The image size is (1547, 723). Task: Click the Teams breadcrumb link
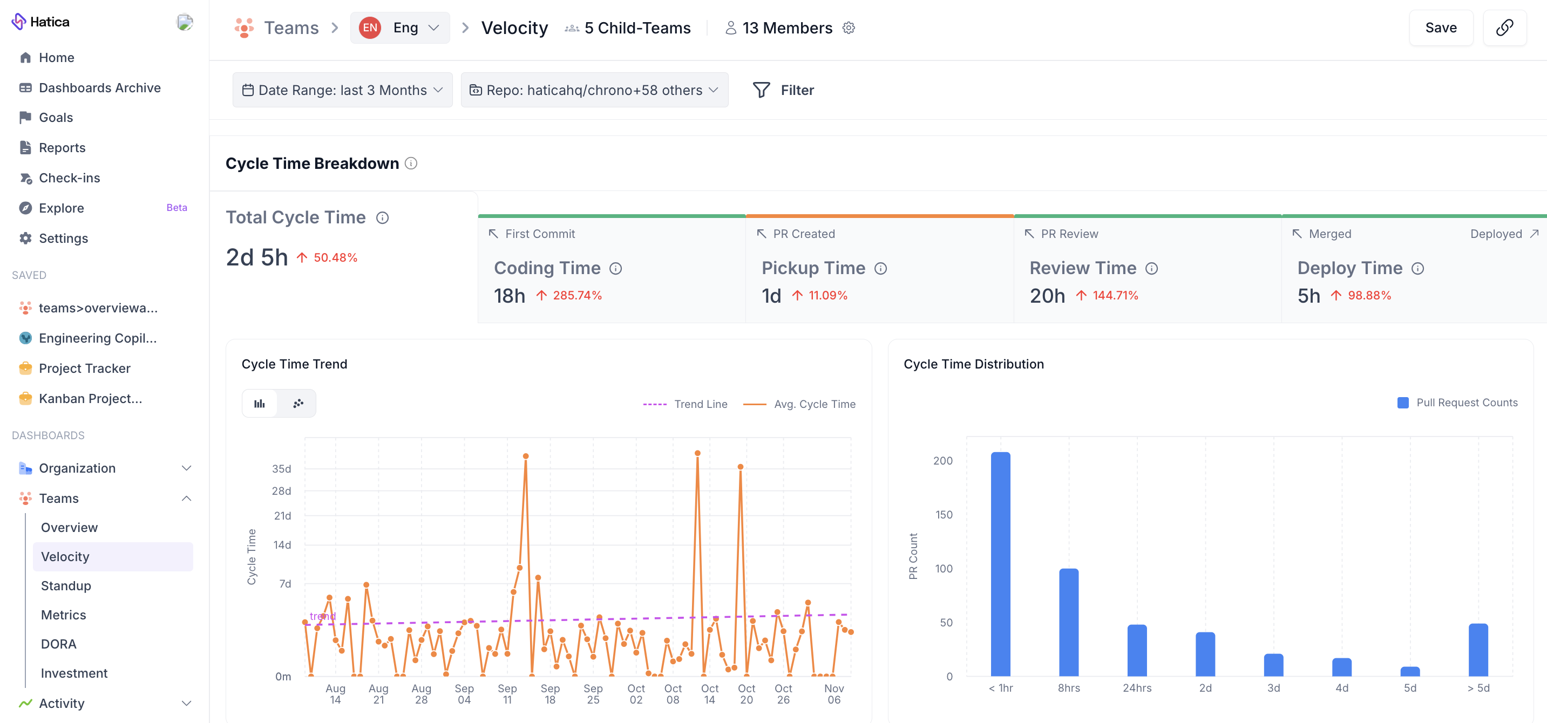click(x=291, y=28)
